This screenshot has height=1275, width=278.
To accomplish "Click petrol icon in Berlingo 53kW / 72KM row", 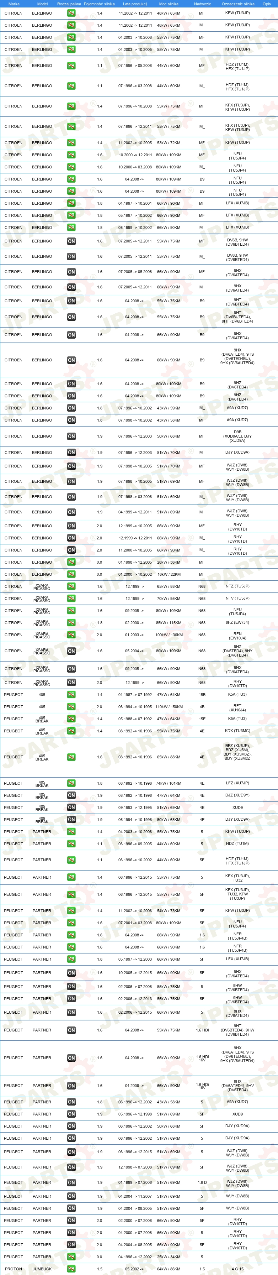I will tap(71, 142).
